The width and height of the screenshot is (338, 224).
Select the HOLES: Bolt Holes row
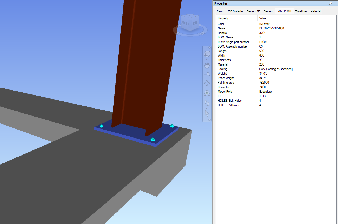[276, 101]
